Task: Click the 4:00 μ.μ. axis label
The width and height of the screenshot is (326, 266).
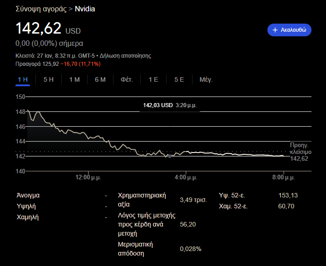Action: pos(186,177)
